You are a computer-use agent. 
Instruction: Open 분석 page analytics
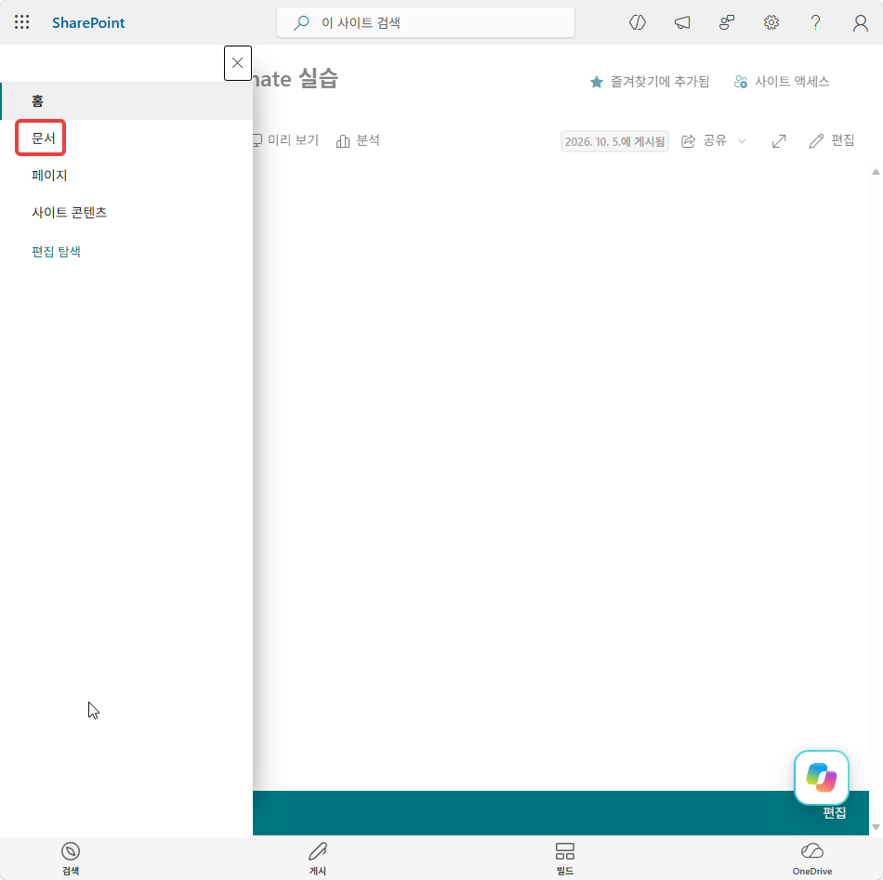tap(358, 140)
